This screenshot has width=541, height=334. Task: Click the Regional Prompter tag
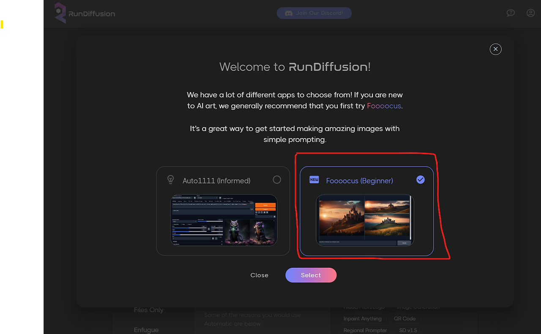pos(365,330)
